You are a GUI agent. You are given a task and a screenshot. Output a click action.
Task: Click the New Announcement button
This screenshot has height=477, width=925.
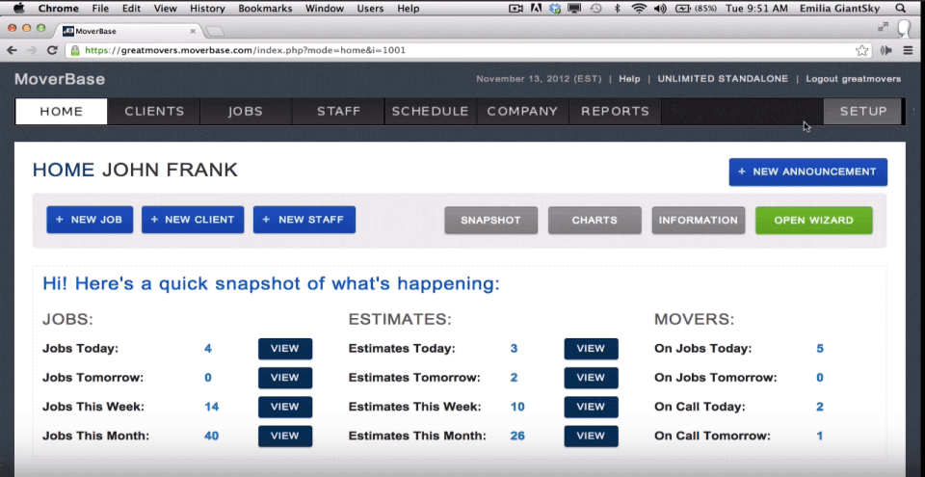pyautogui.click(x=808, y=172)
